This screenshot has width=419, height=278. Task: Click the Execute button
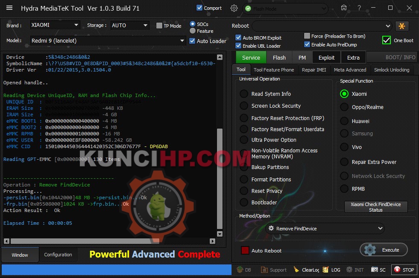[x=384, y=250]
